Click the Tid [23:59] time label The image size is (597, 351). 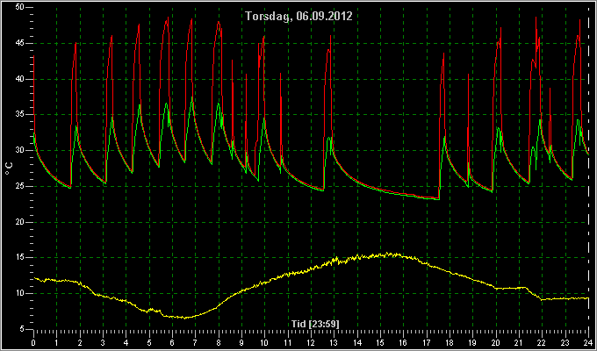[x=315, y=324]
